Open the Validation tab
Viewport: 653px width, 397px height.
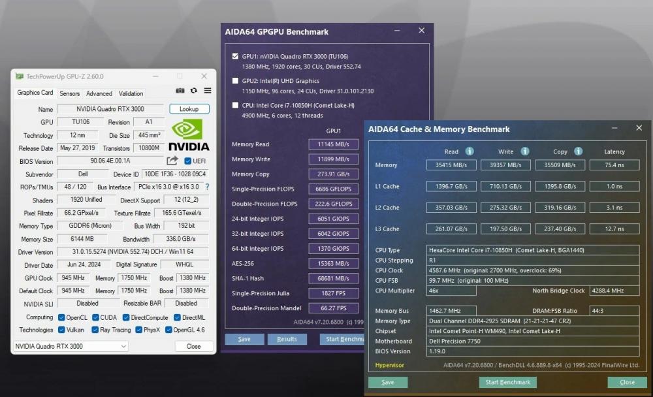(x=131, y=93)
